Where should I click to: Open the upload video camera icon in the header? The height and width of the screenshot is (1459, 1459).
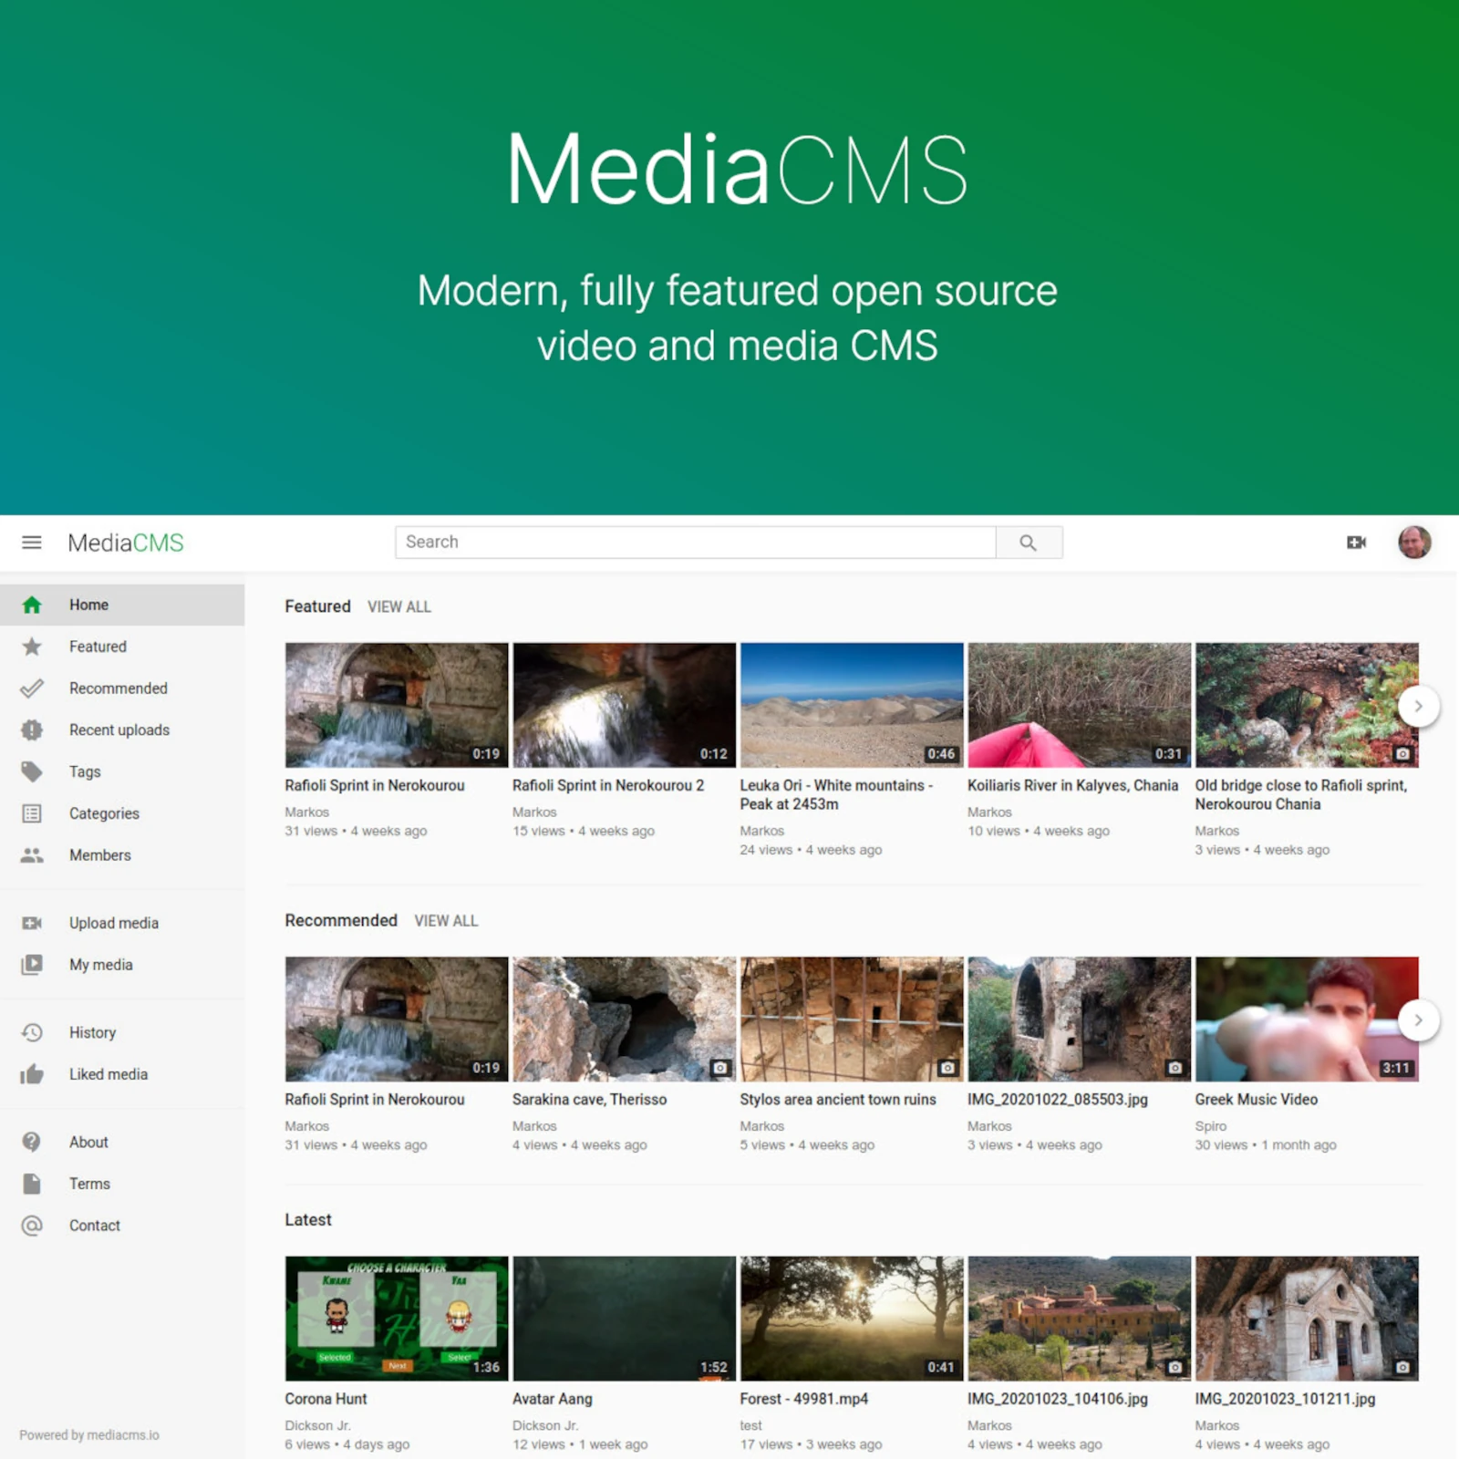click(1357, 542)
